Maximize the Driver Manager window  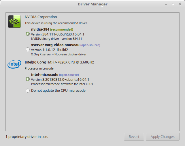[173, 4]
